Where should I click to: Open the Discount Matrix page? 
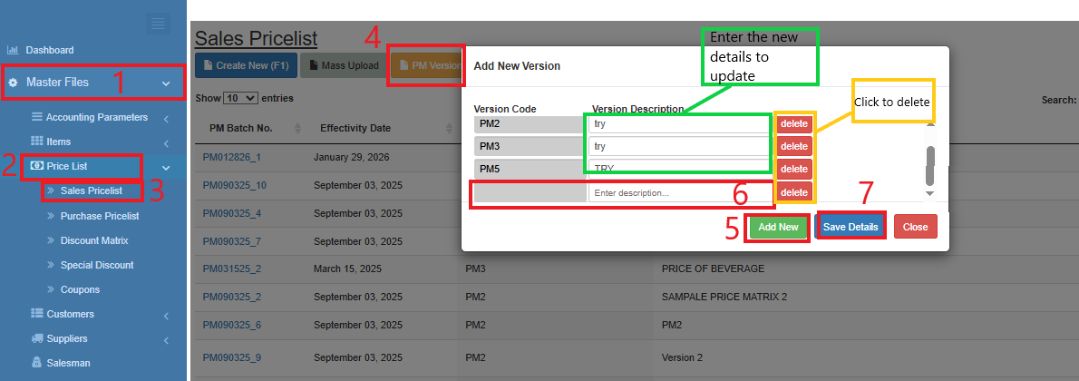(93, 240)
